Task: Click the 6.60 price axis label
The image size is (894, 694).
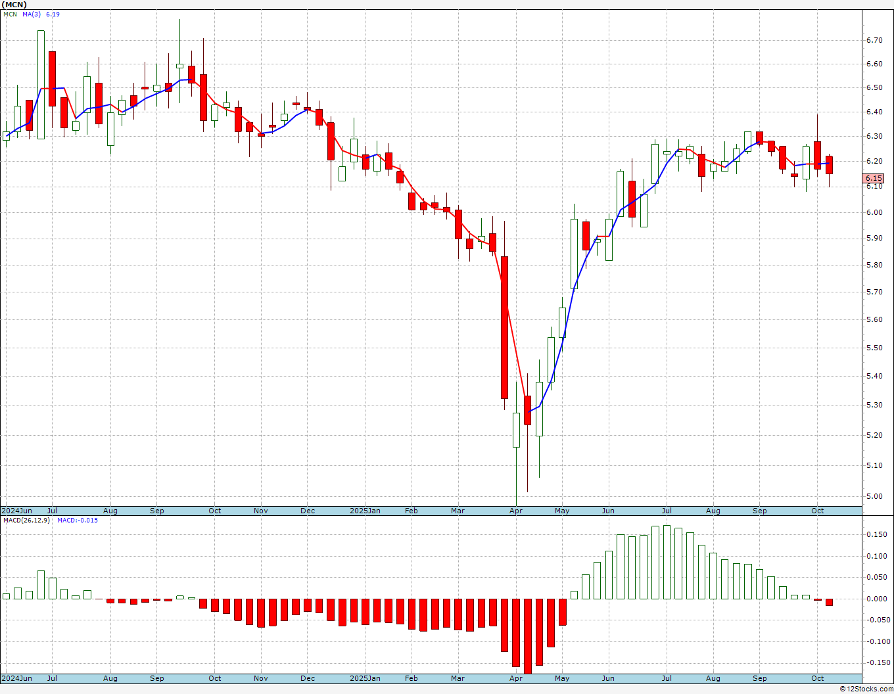Action: [x=874, y=64]
